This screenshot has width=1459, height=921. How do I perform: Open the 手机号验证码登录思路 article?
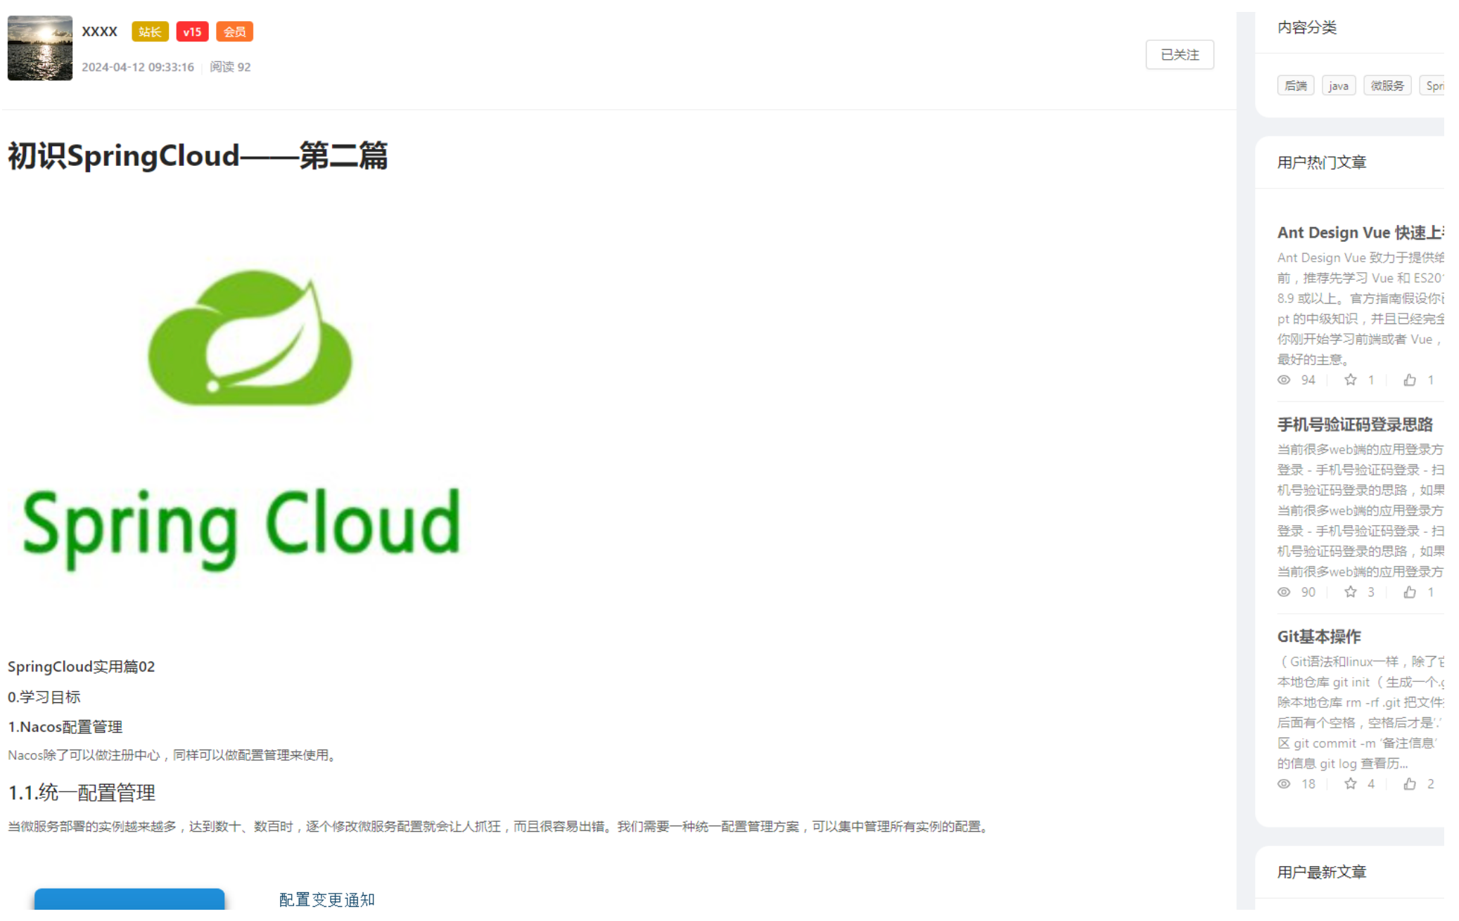point(1355,425)
